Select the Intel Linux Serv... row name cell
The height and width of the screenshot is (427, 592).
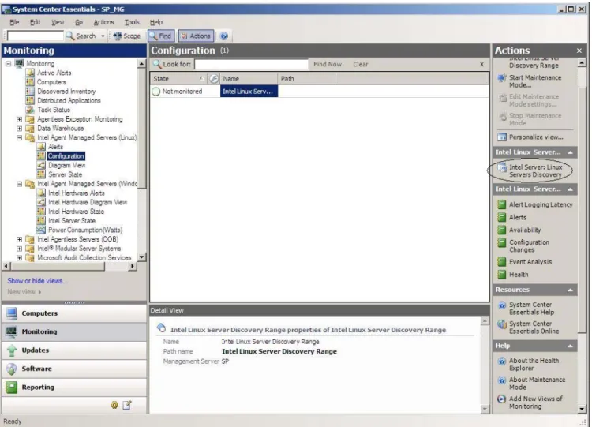coord(249,92)
